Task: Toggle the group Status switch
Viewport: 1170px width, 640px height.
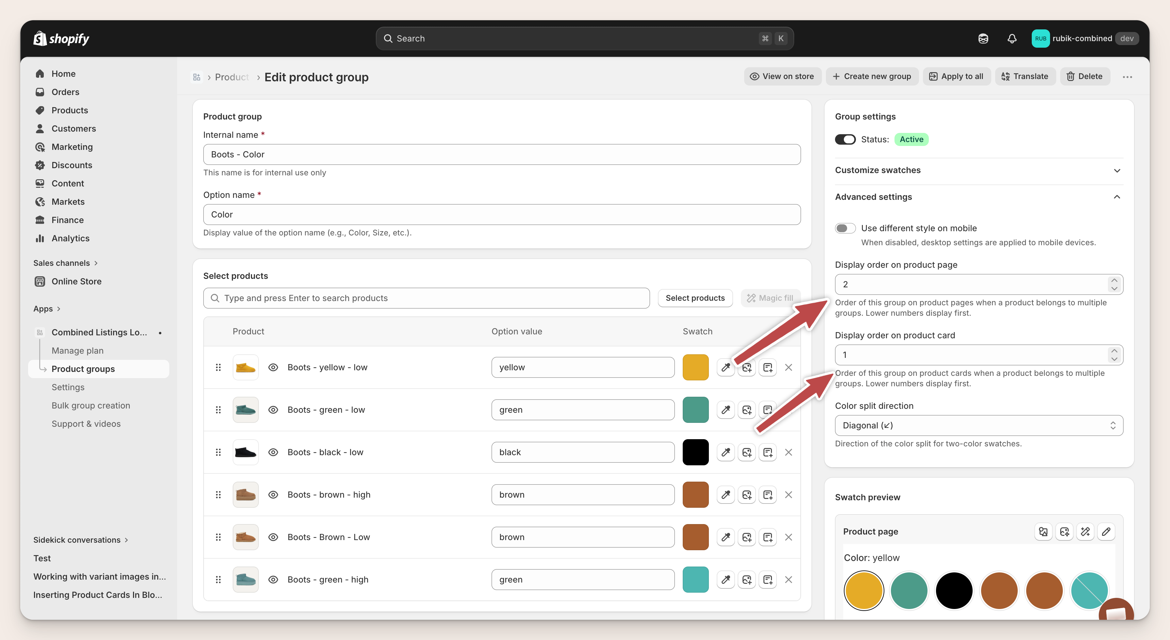Action: tap(845, 139)
